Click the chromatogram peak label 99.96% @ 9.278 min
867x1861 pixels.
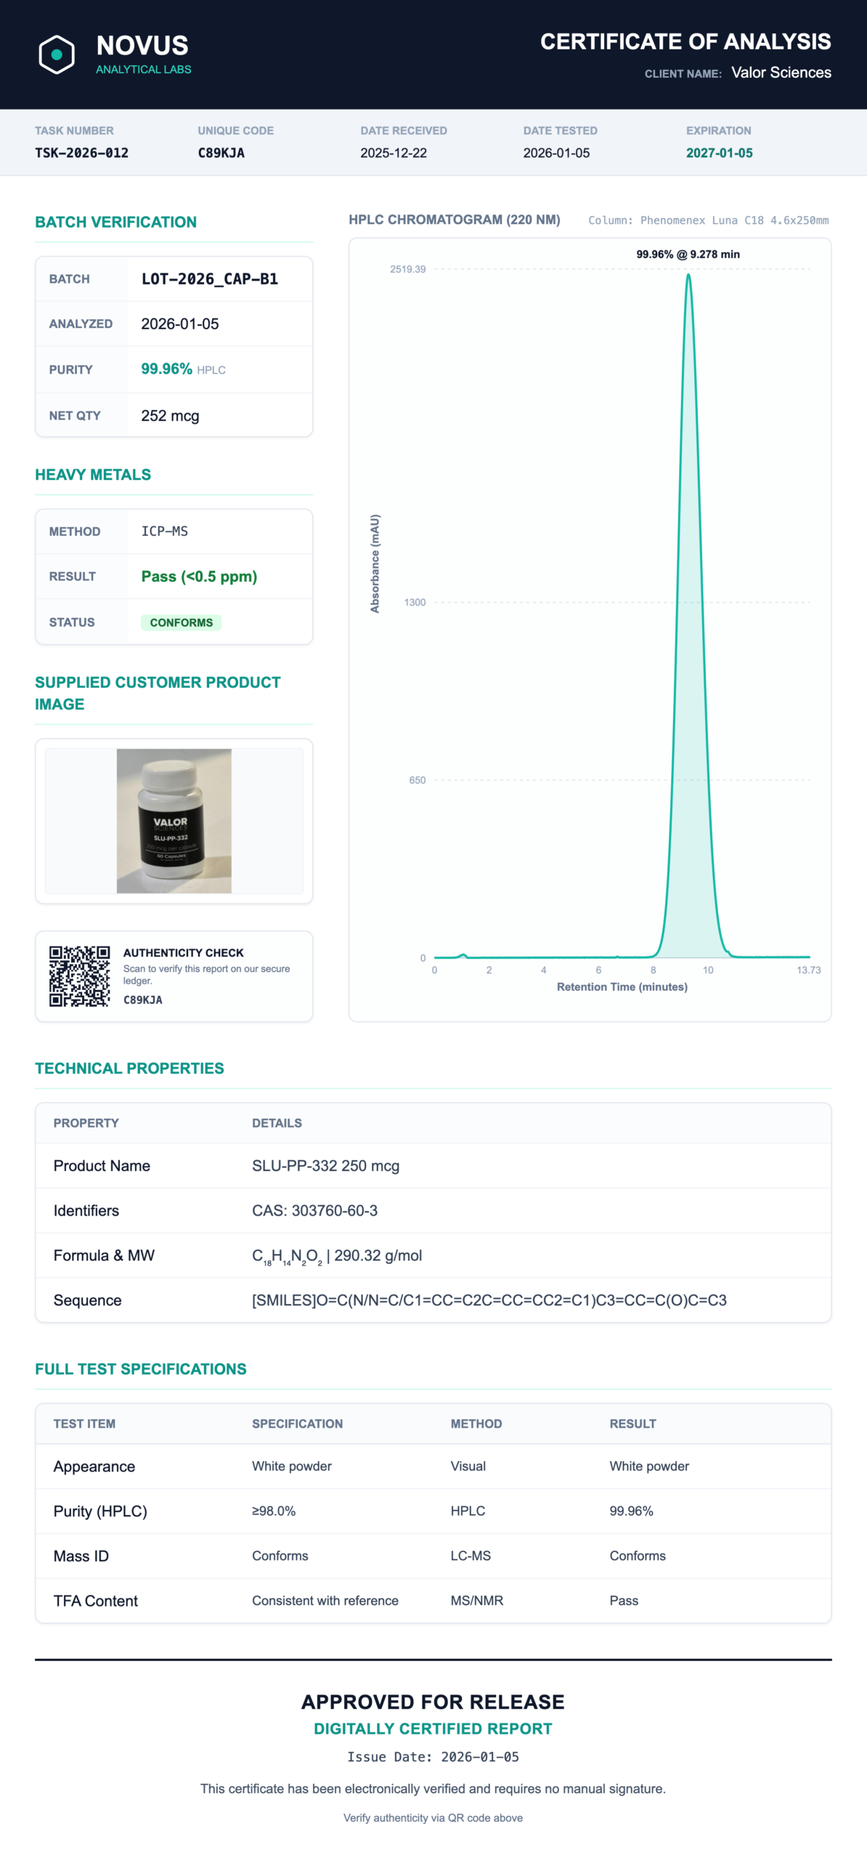point(688,254)
